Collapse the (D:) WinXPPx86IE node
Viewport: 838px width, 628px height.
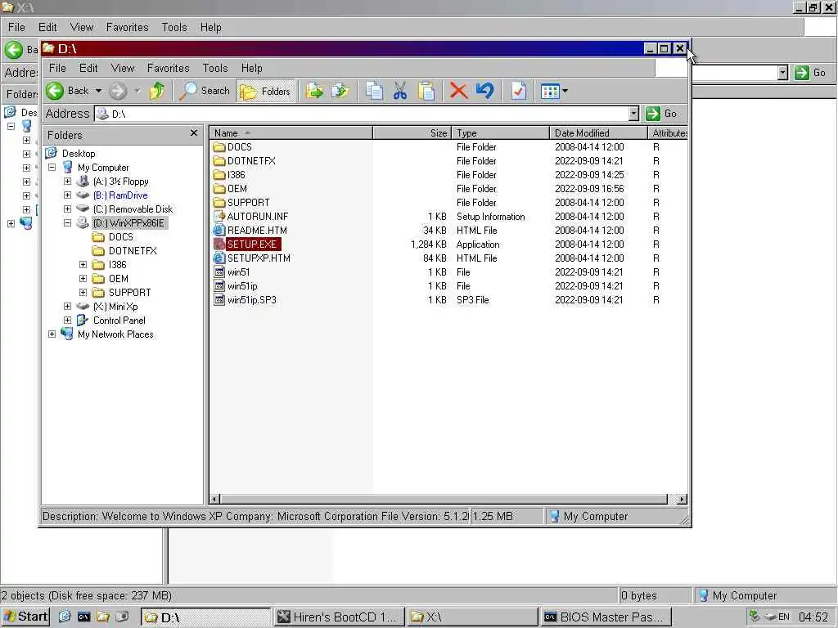coord(67,222)
